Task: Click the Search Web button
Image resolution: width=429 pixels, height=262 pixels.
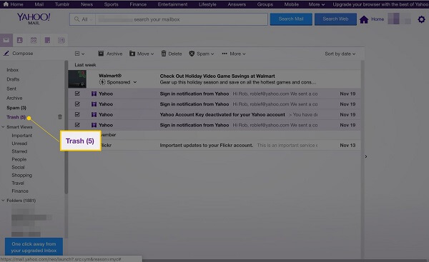Action: coord(335,19)
